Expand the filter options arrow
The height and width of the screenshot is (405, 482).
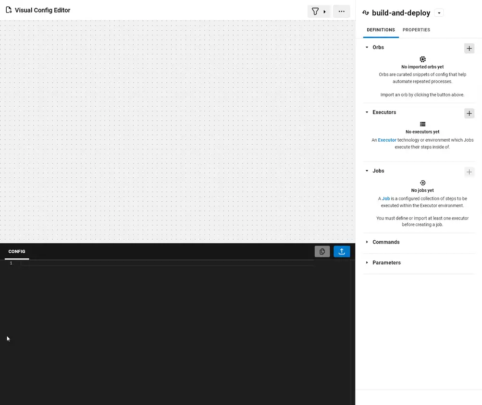[x=325, y=11]
